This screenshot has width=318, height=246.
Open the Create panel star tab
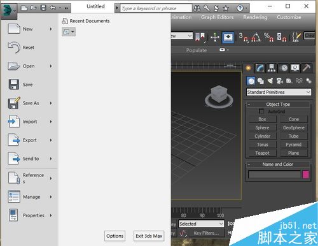point(248,68)
